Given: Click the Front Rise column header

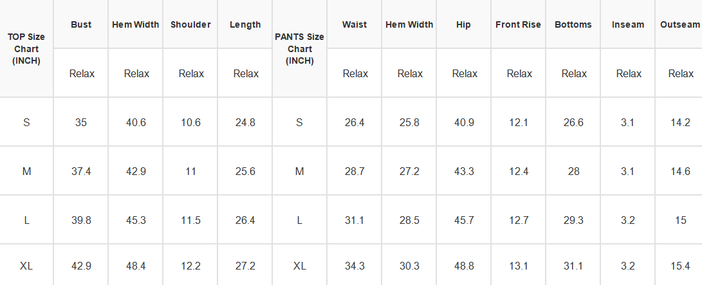Looking at the screenshot, I should coord(519,24).
